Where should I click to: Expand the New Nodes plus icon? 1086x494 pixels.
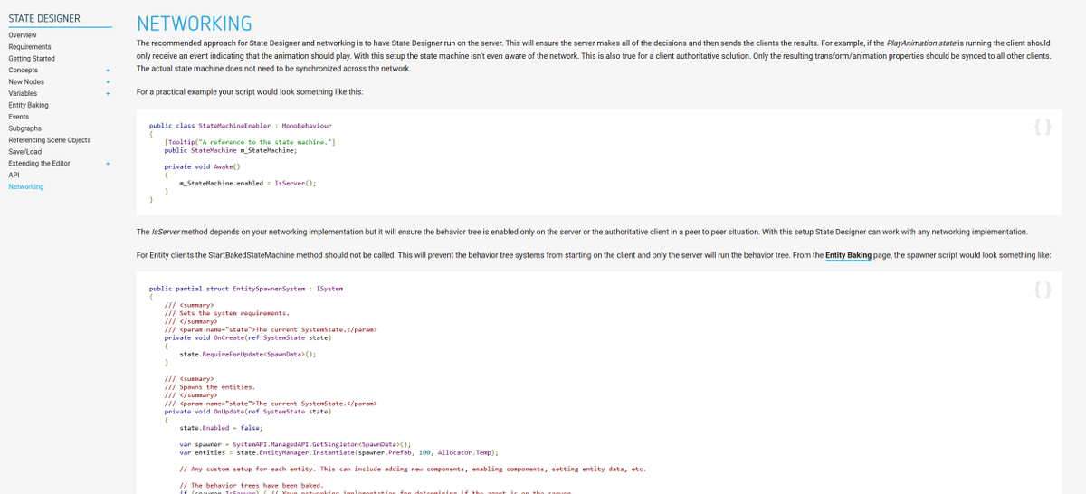tap(107, 81)
